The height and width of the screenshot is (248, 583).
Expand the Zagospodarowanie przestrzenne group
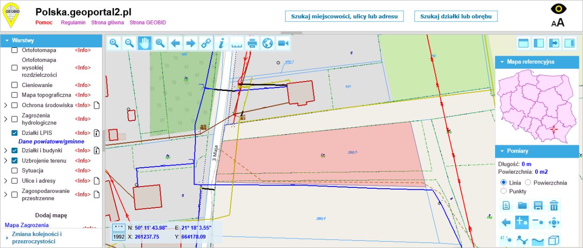click(x=5, y=195)
